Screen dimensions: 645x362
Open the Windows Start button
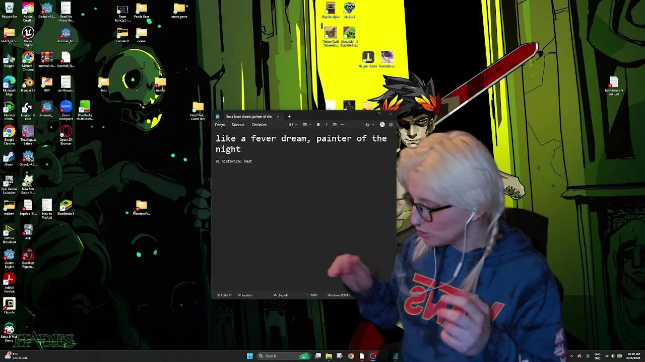(249, 356)
